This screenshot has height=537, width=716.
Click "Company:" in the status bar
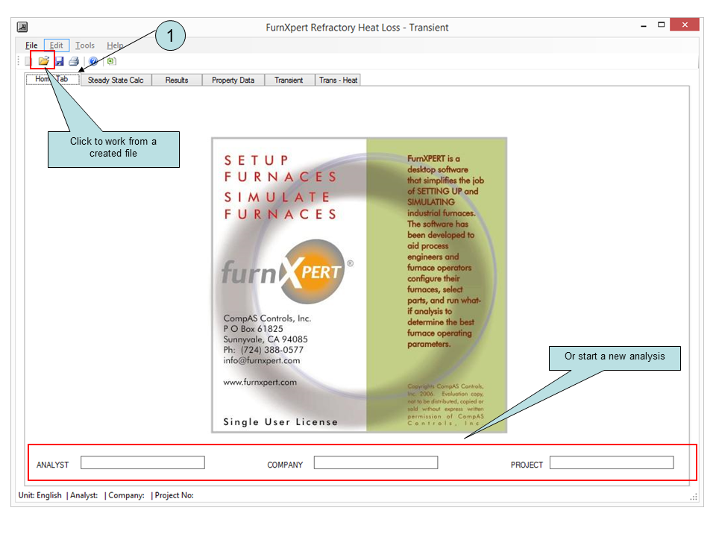(127, 495)
